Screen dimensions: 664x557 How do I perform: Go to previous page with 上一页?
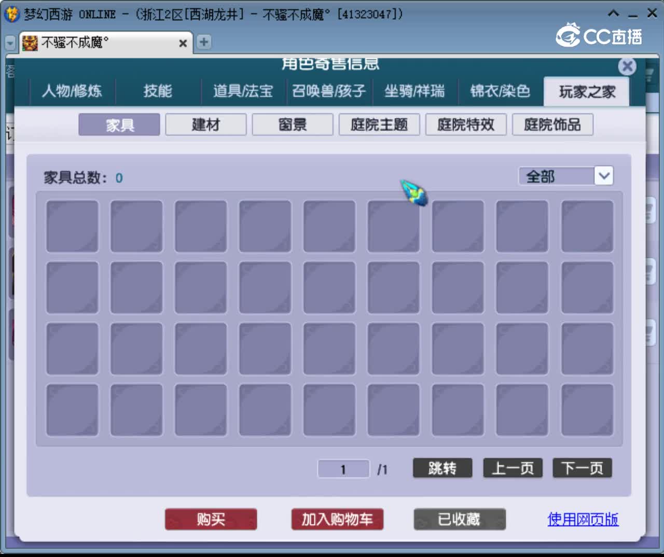(513, 468)
